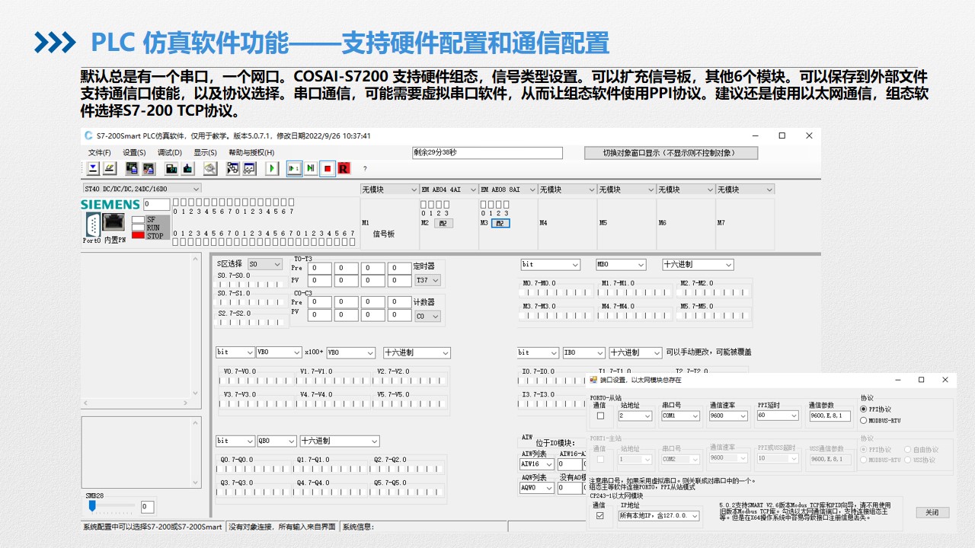Image resolution: width=975 pixels, height=548 pixels.
Task: Open the IB0 input address dropdown
Action: tap(583, 352)
